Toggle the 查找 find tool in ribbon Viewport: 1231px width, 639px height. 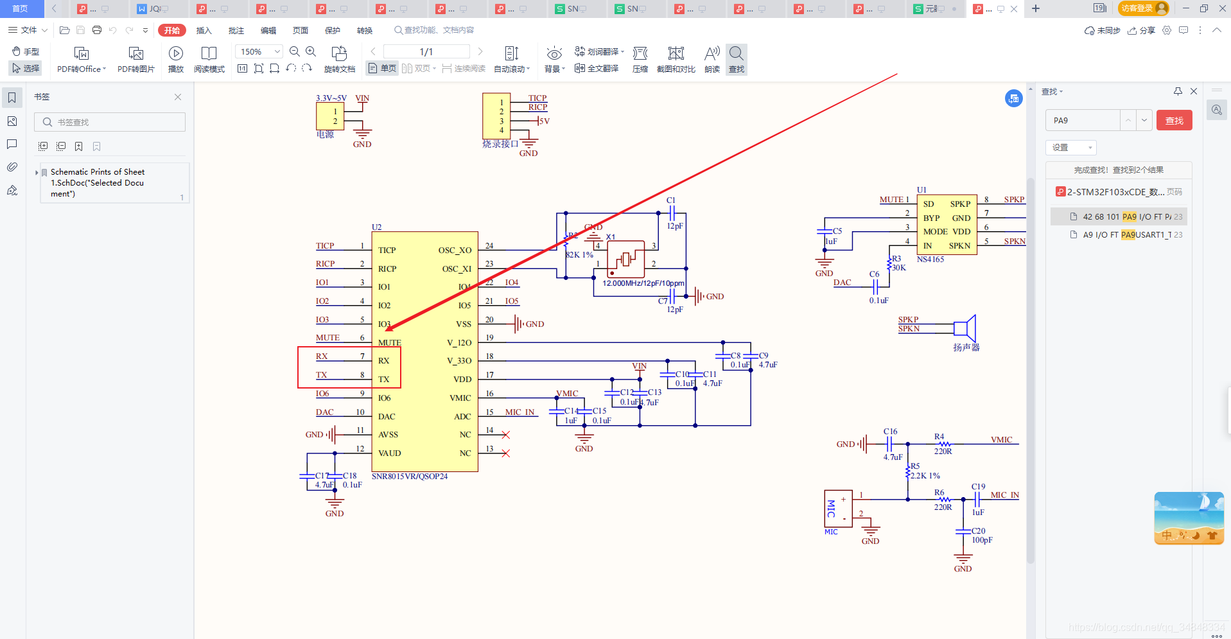coord(737,60)
